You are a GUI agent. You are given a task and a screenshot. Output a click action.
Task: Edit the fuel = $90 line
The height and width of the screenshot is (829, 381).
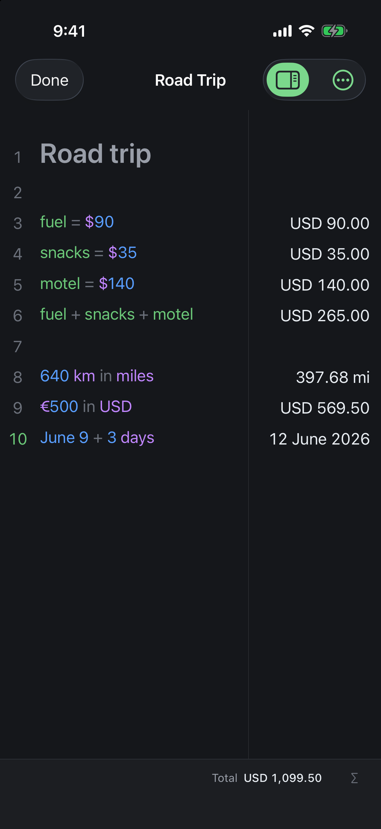point(77,222)
